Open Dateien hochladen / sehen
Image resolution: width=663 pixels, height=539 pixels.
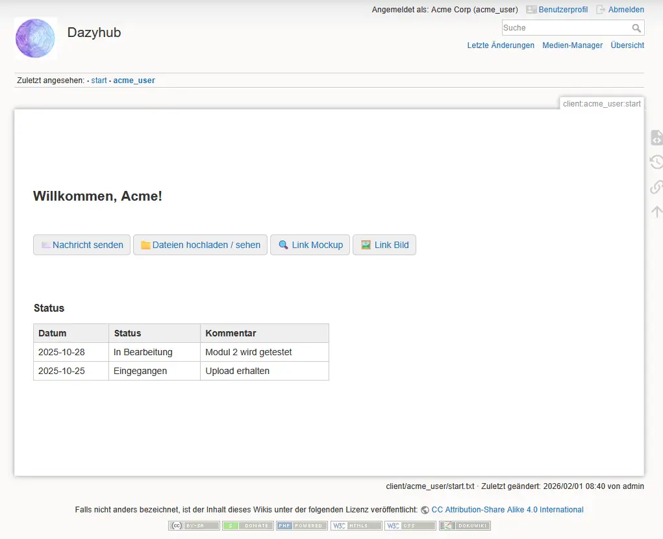(x=200, y=245)
